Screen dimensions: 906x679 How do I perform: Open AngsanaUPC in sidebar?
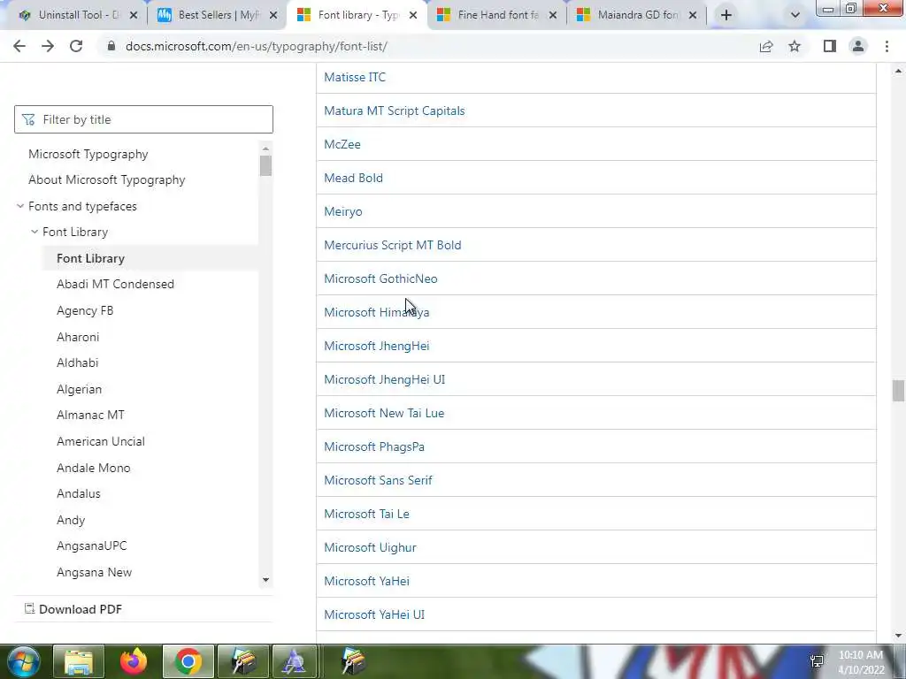coord(92,545)
